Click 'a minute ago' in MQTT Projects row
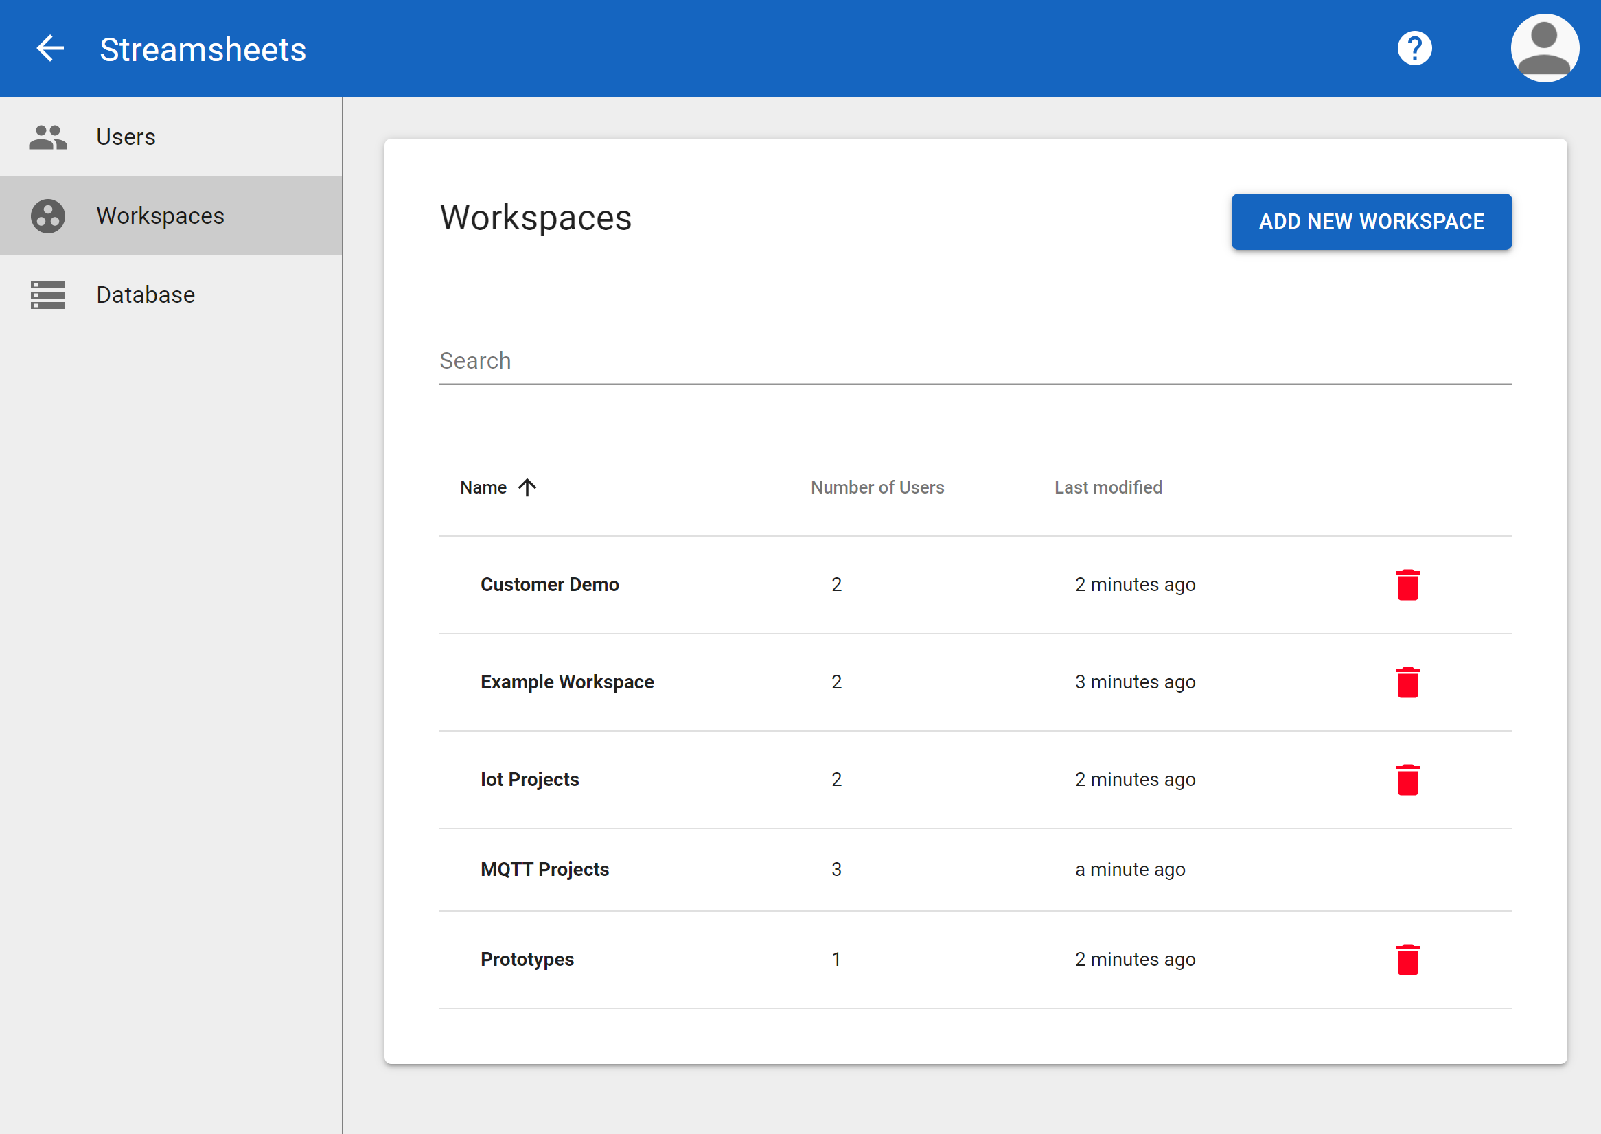 point(1131,870)
